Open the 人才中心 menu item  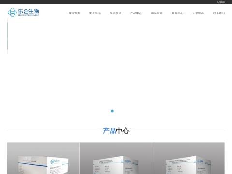pos(198,13)
